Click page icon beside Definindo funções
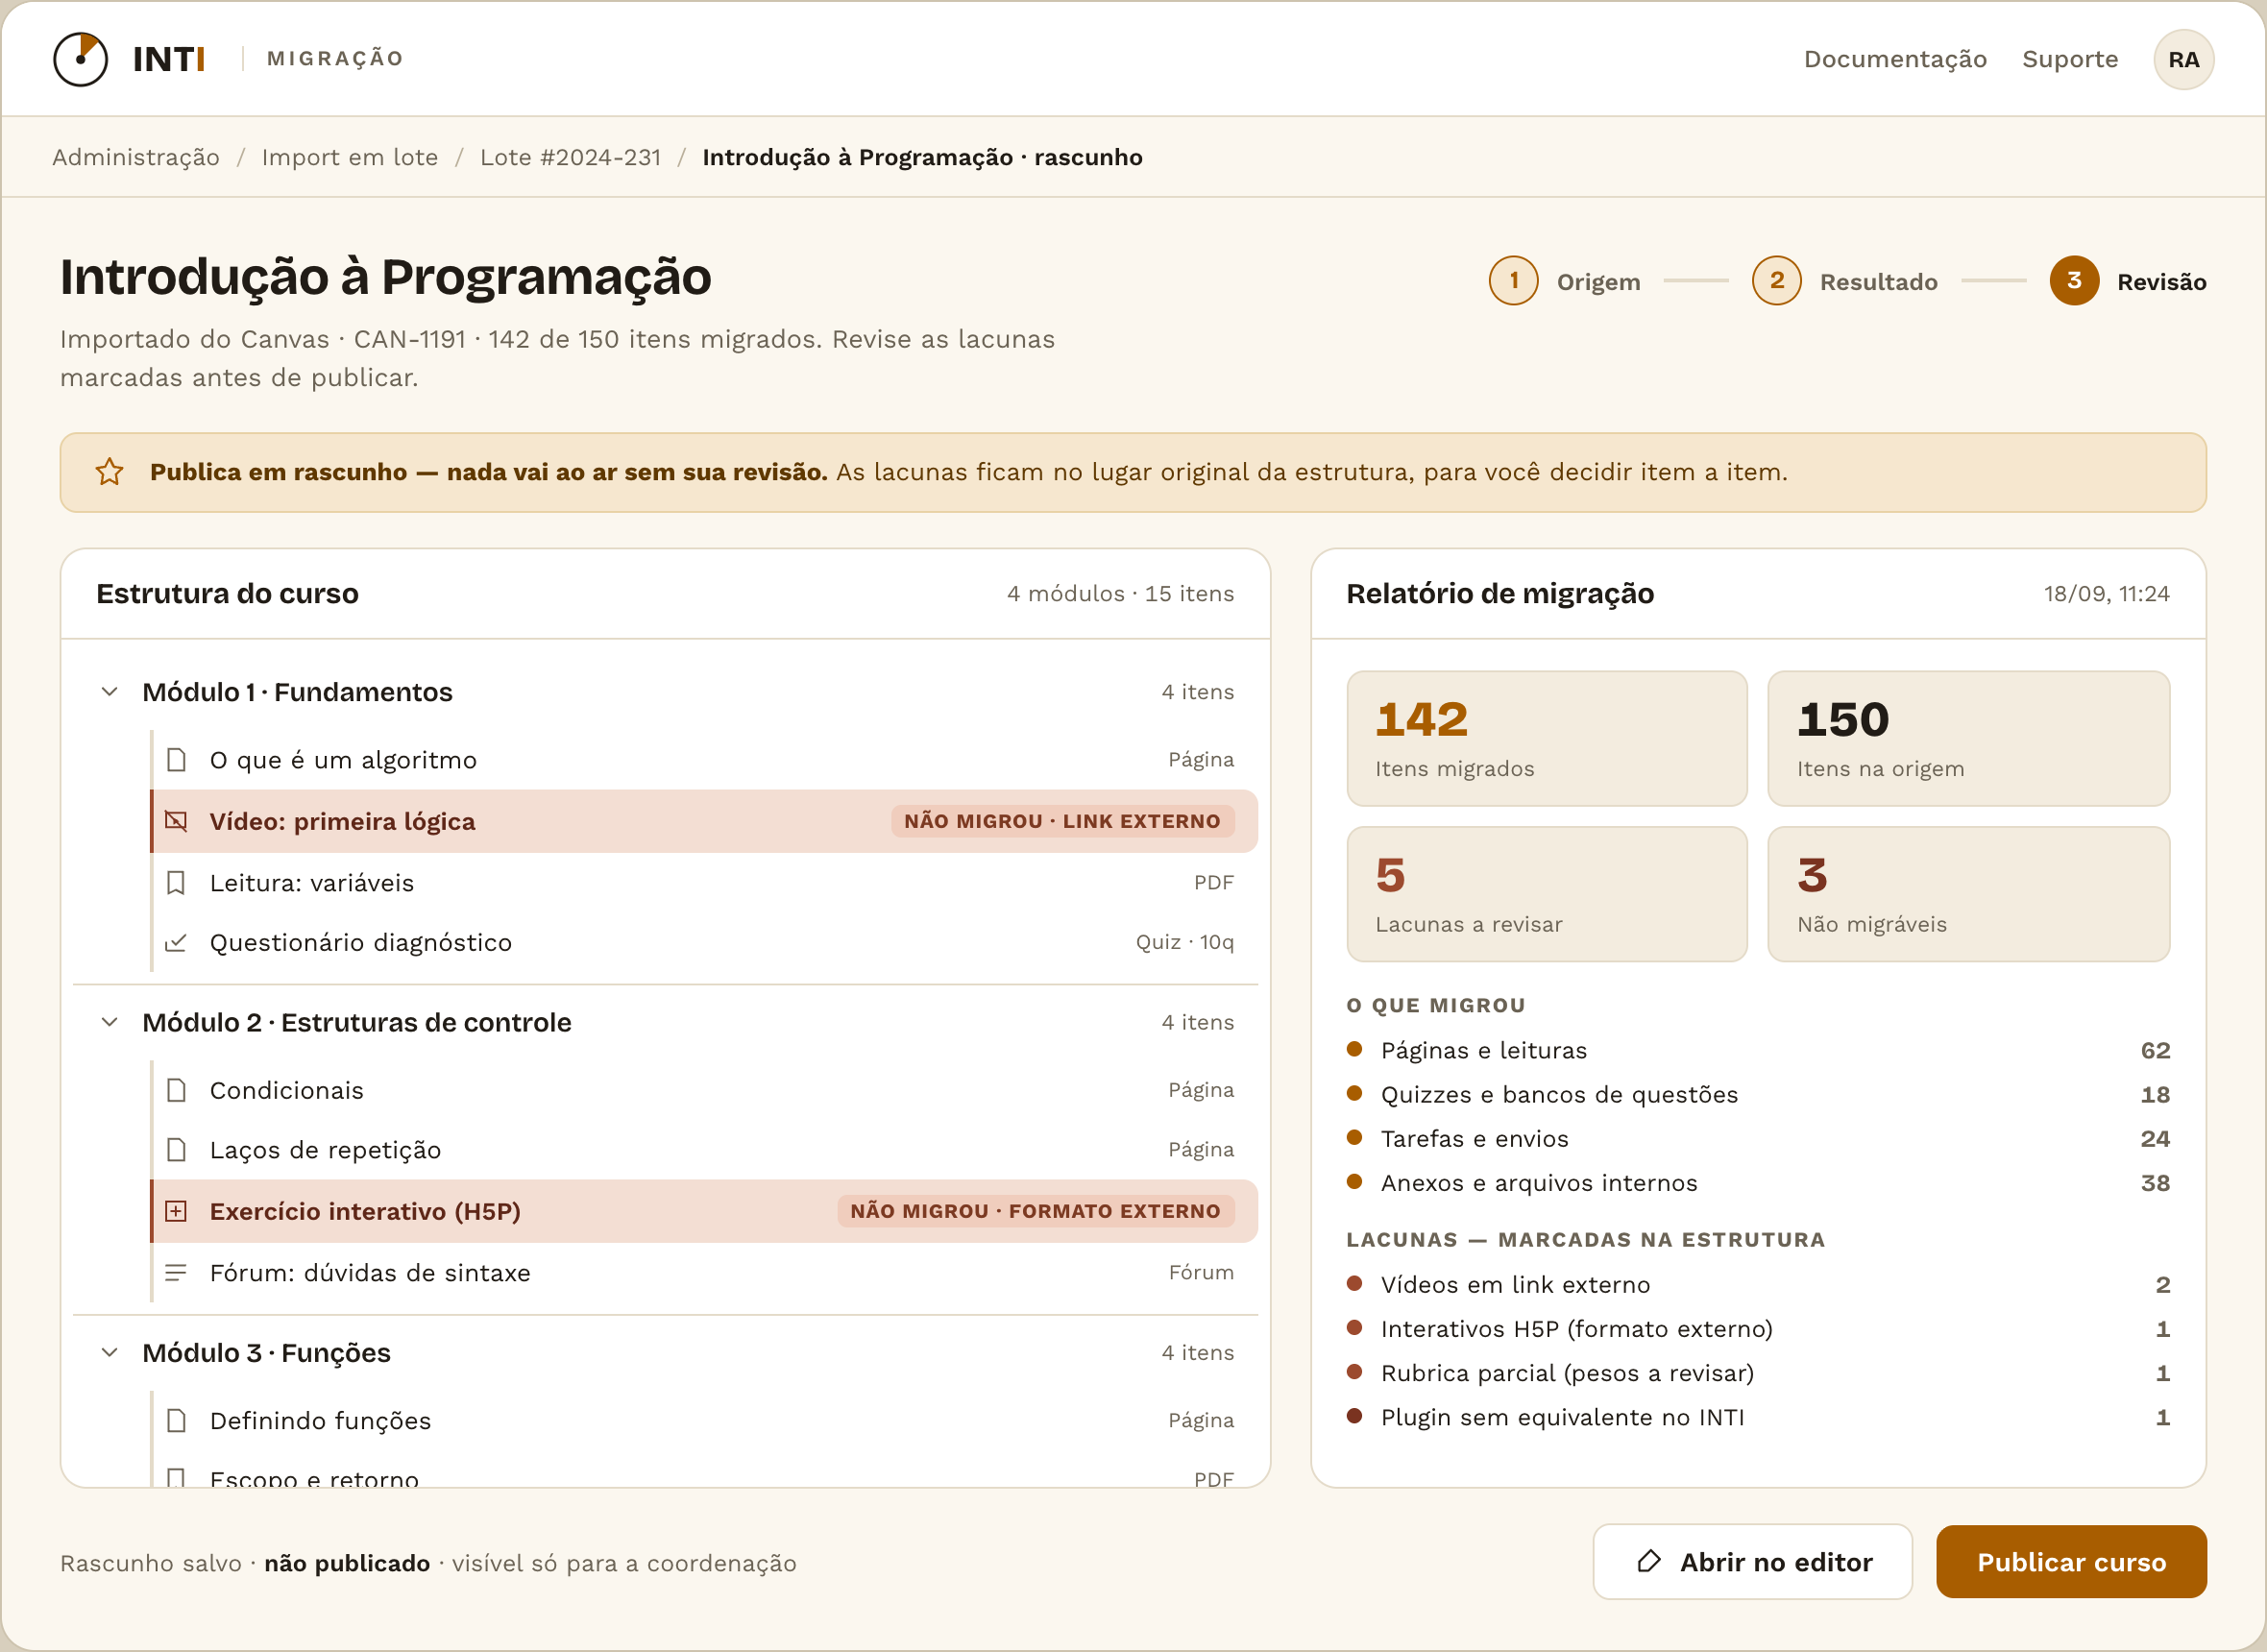The image size is (2267, 1652). pyautogui.click(x=176, y=1421)
